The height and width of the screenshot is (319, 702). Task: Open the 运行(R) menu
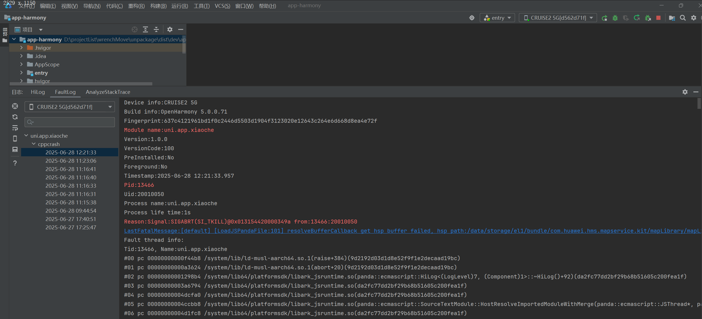(x=180, y=6)
